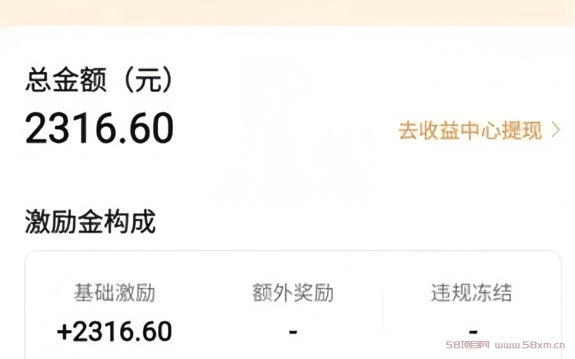
Task: Click the dash value under 额外奖励
Action: pyautogui.click(x=293, y=332)
